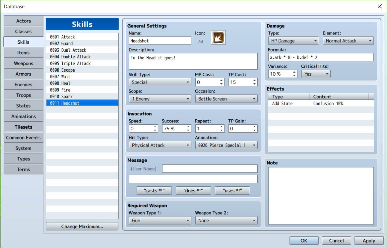Increase the Success percentage stepper

pyautogui.click(x=188, y=127)
